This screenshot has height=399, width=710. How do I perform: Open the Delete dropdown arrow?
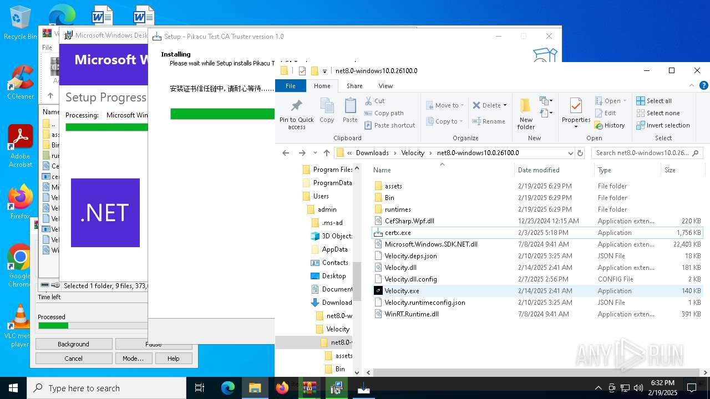click(505, 105)
